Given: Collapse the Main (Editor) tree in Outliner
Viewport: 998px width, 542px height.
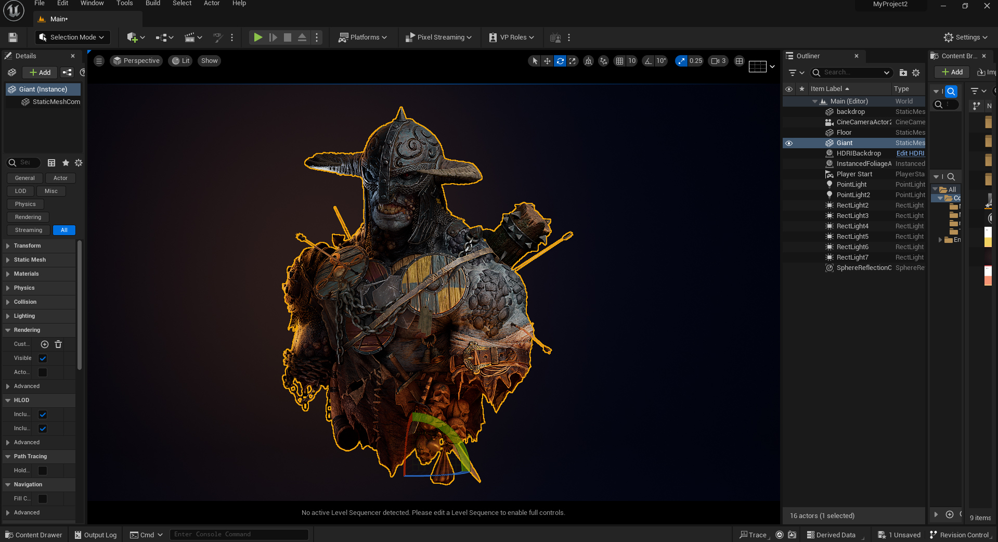Looking at the screenshot, I should tap(815, 101).
